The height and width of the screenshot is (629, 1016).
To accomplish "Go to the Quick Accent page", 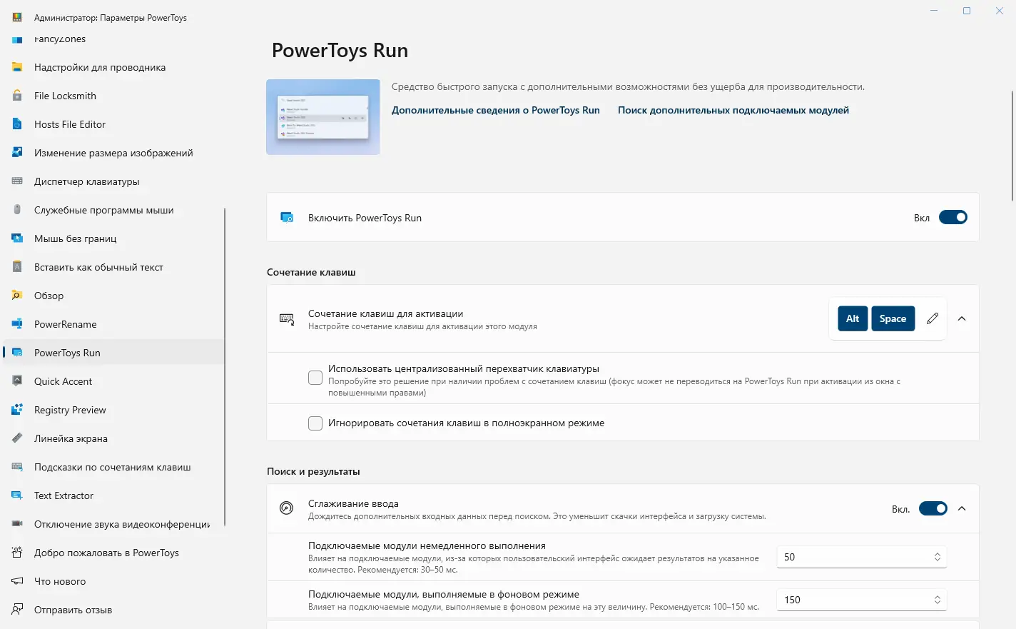I will coord(114,381).
